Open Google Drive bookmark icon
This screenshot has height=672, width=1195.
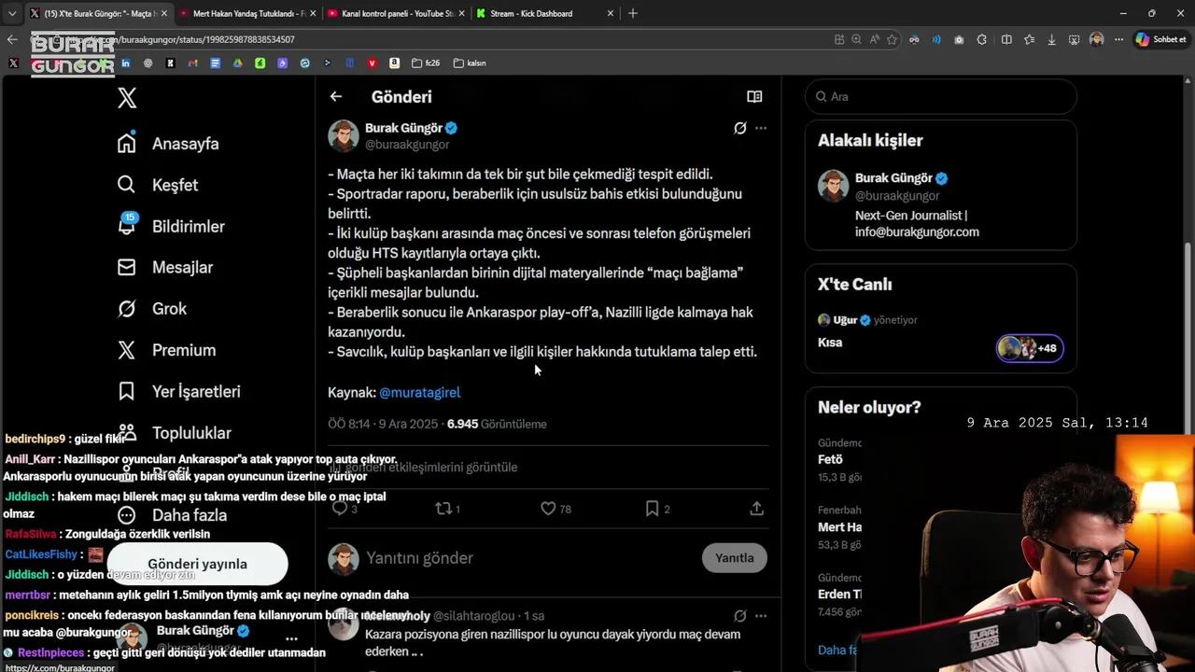click(238, 63)
